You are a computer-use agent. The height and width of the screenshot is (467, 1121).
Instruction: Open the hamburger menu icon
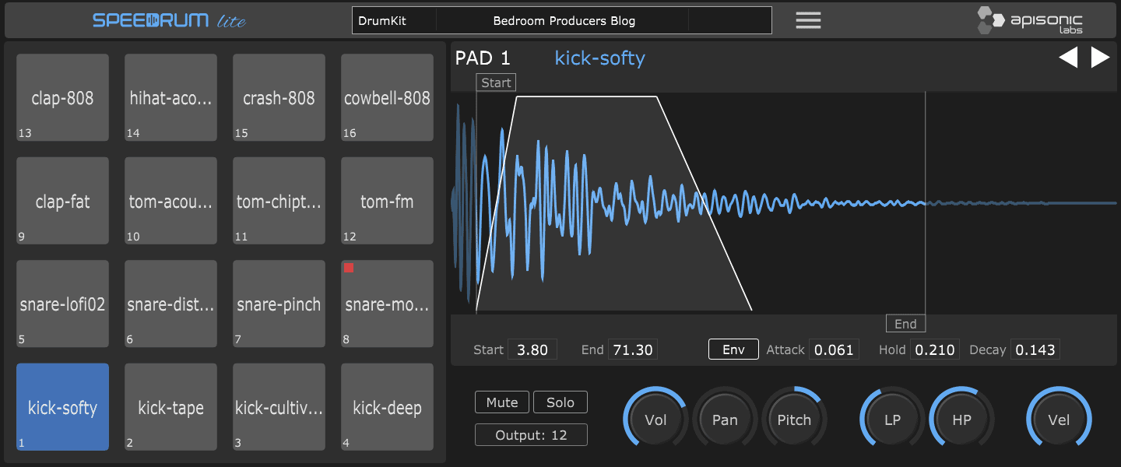[x=808, y=20]
